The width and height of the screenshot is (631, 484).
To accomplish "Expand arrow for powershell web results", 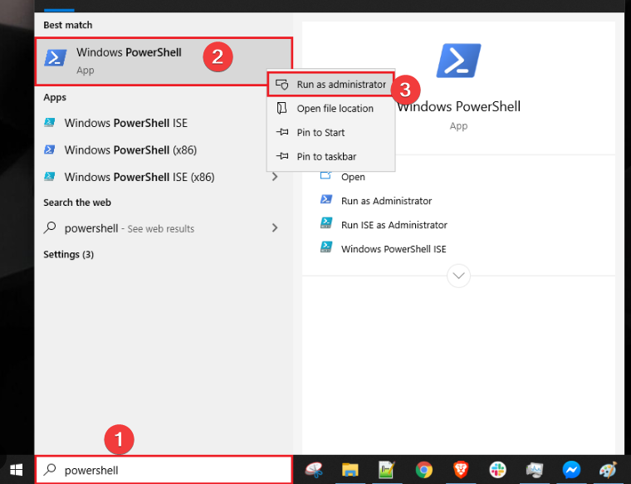I will click(x=275, y=227).
